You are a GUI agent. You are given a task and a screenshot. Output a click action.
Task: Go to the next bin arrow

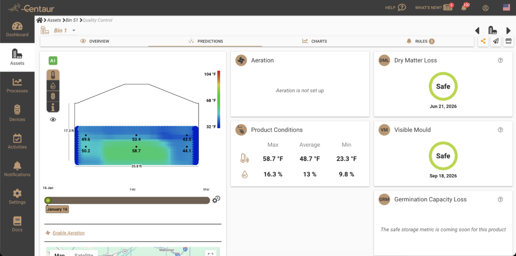coord(508,31)
